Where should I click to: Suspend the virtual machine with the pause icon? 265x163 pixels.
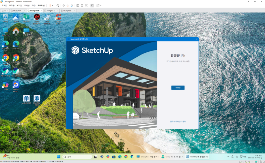49,6
